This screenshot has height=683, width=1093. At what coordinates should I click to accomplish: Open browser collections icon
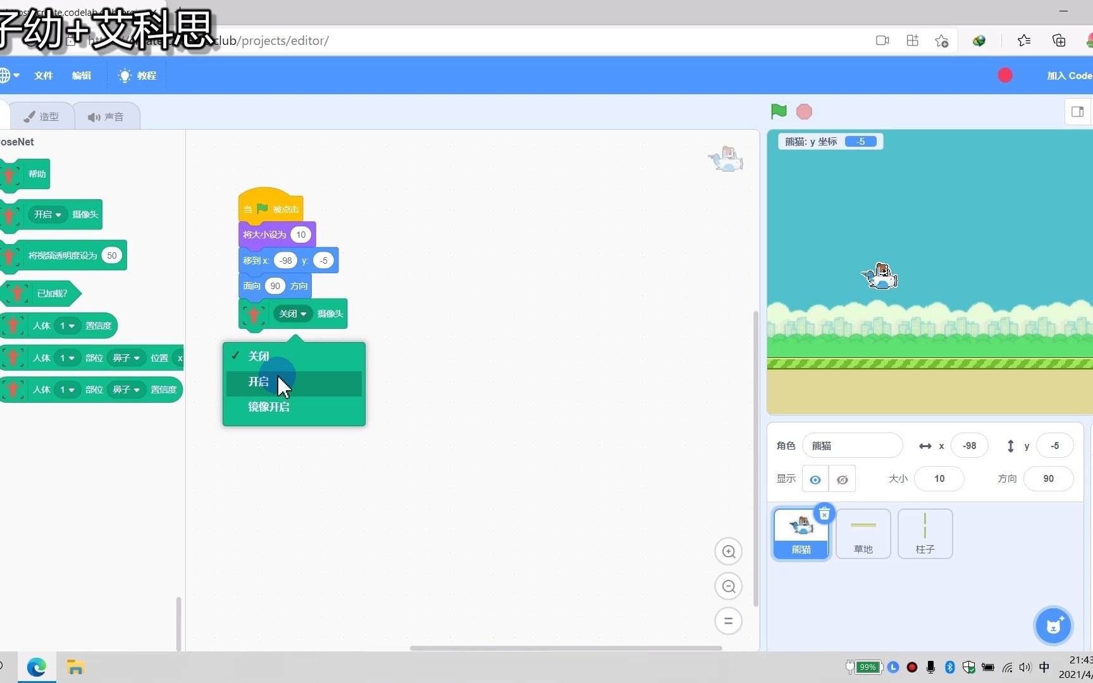click(x=1059, y=40)
